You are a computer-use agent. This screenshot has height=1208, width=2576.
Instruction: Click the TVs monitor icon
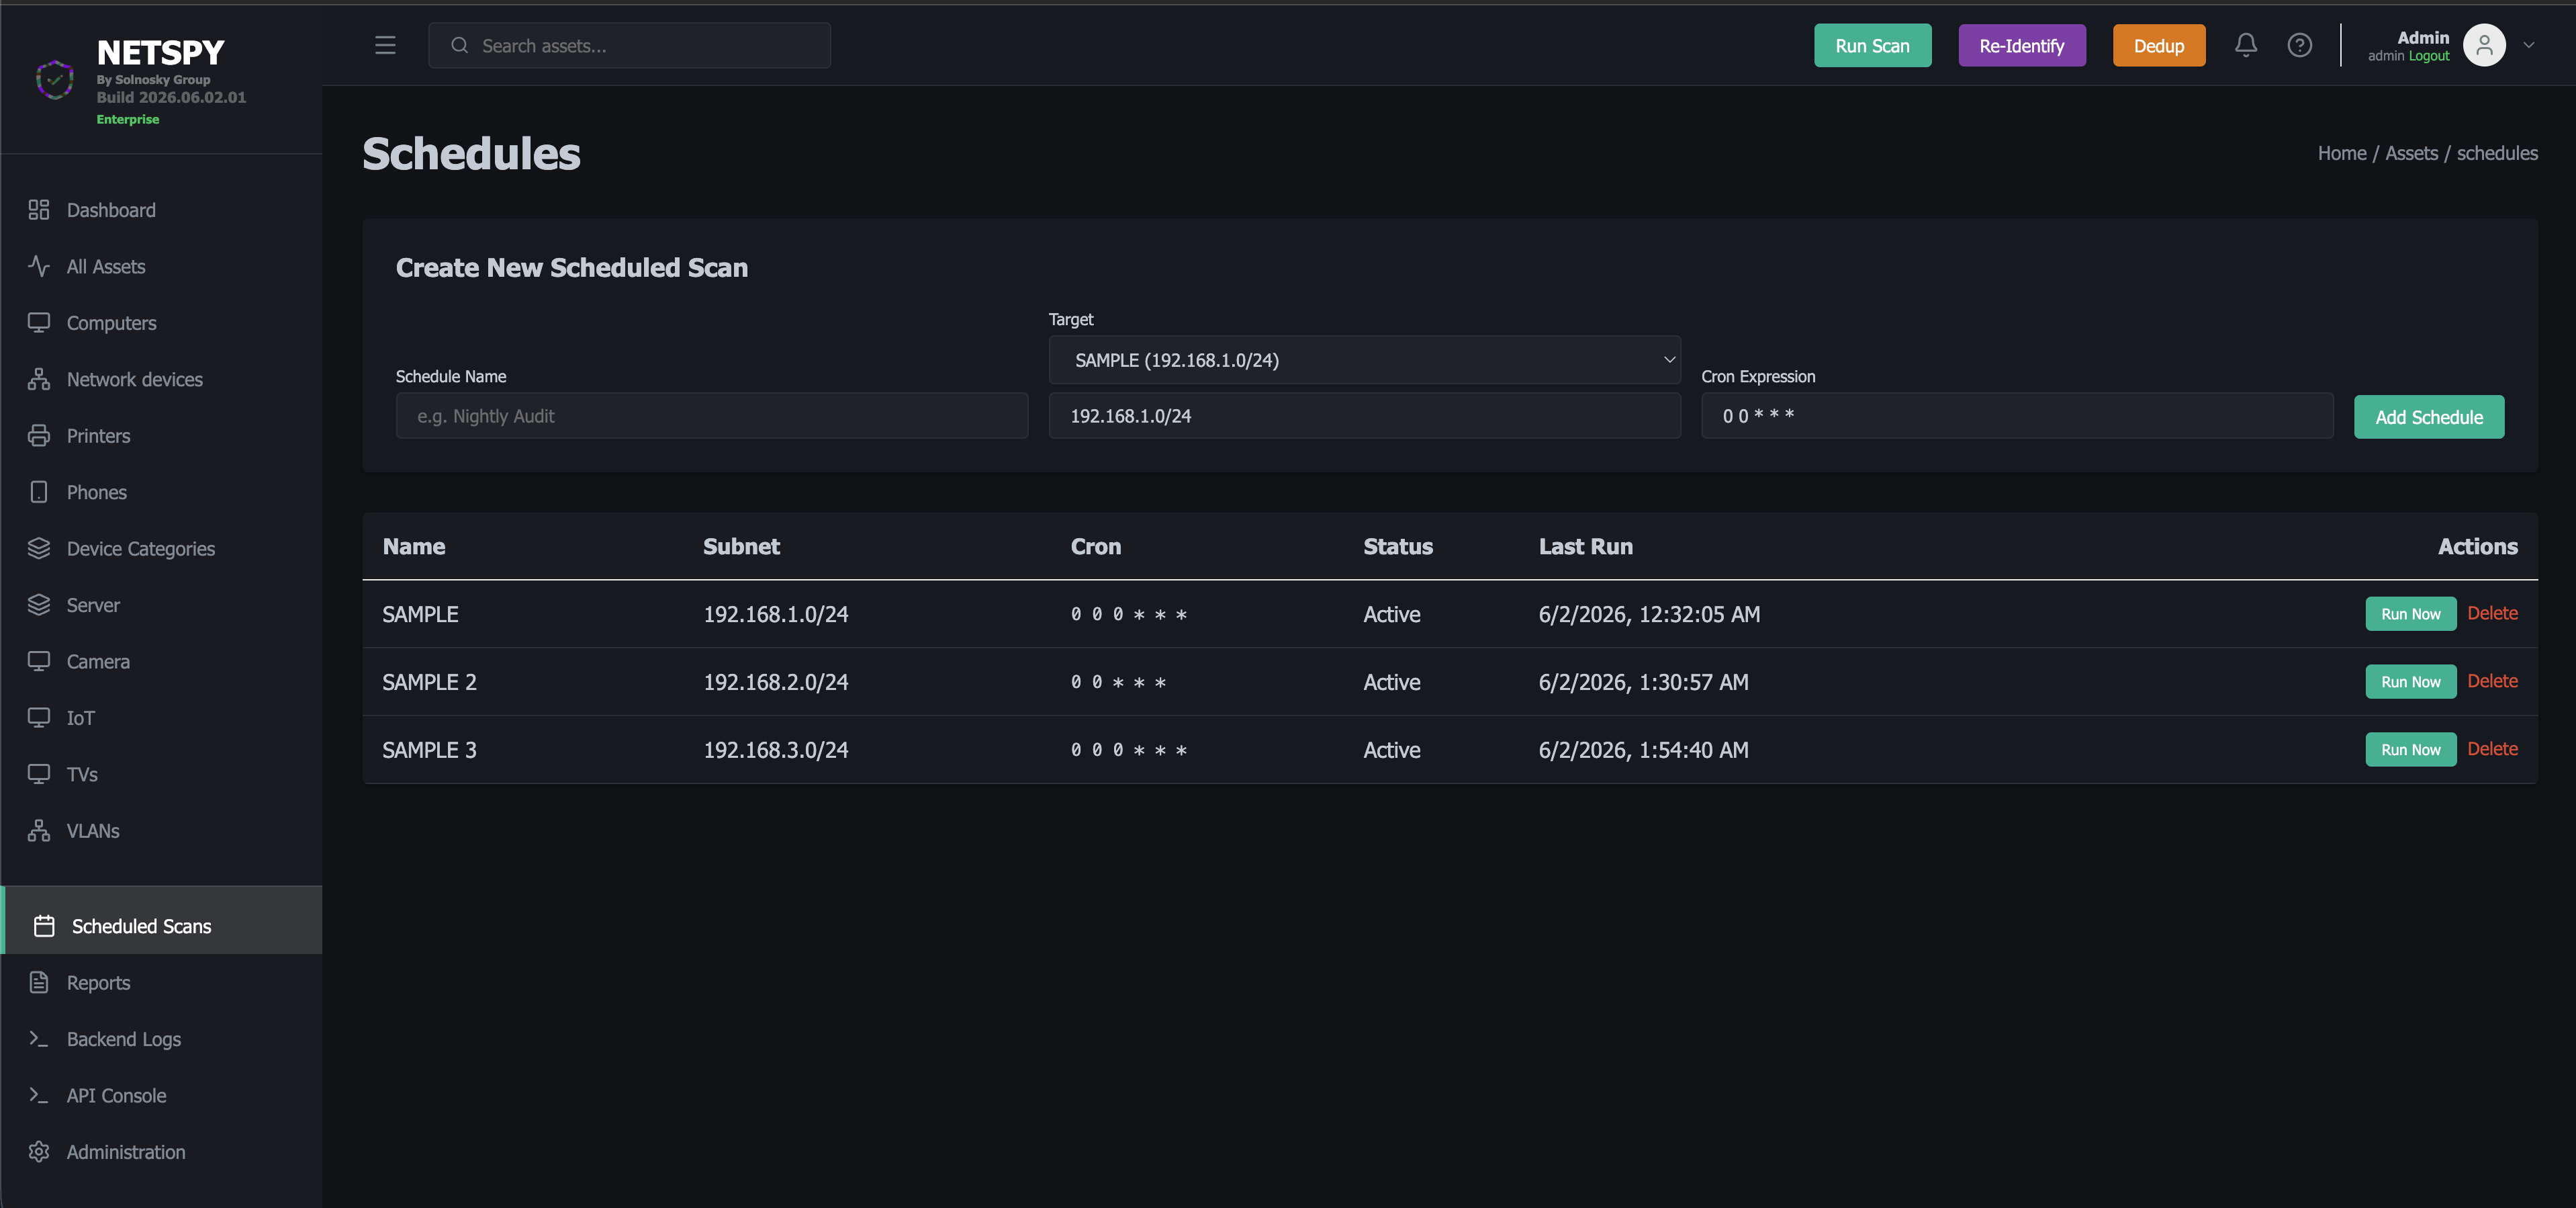click(x=39, y=773)
